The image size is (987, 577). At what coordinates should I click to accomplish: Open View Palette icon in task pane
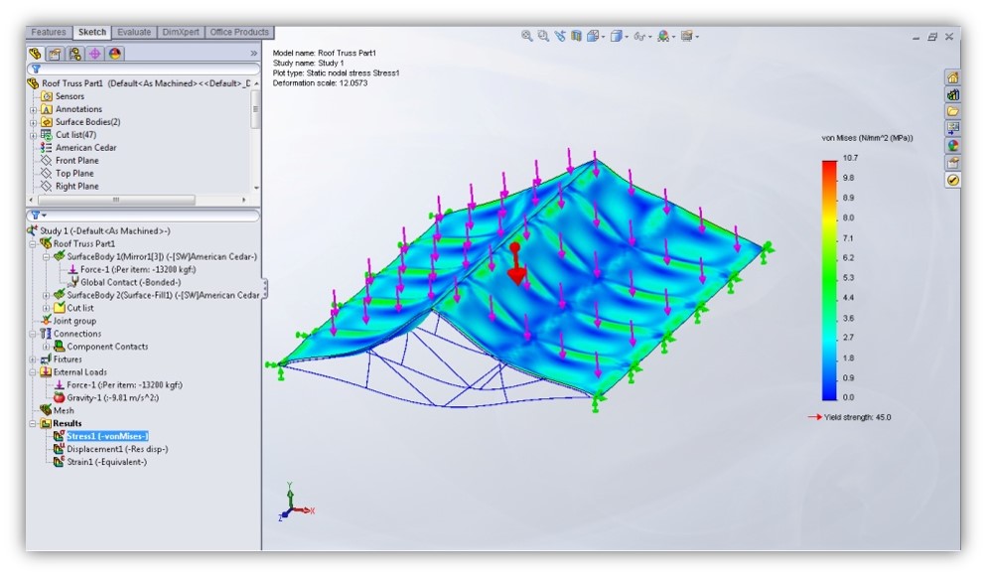coord(953,128)
